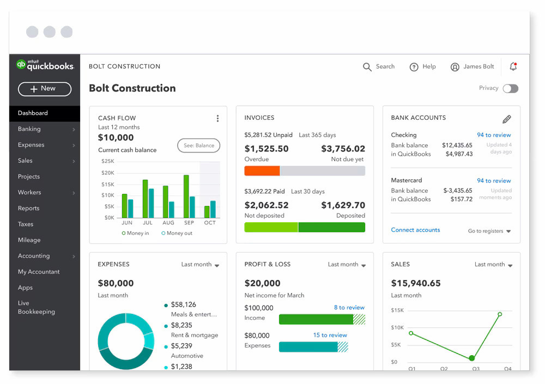
Task: Click the New button
Action: tap(44, 89)
